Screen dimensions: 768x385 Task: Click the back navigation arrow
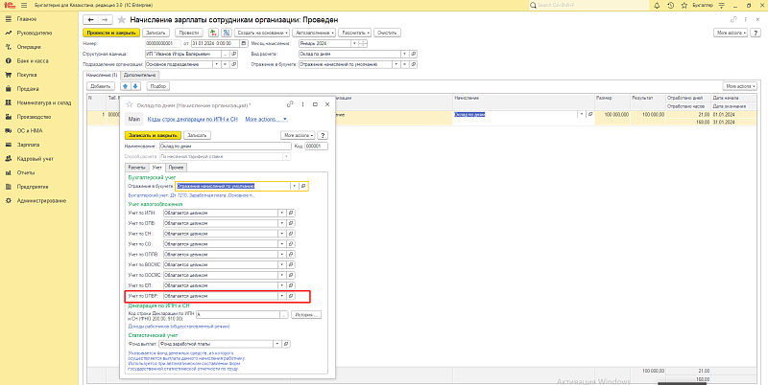tap(90, 19)
